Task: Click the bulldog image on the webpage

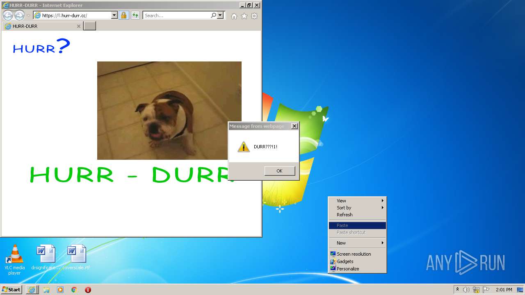Action: coord(169,111)
